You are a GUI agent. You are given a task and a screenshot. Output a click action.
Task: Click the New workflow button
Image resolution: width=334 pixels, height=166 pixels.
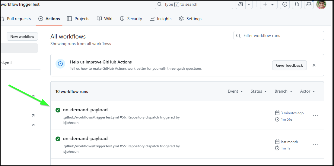[x=22, y=36]
